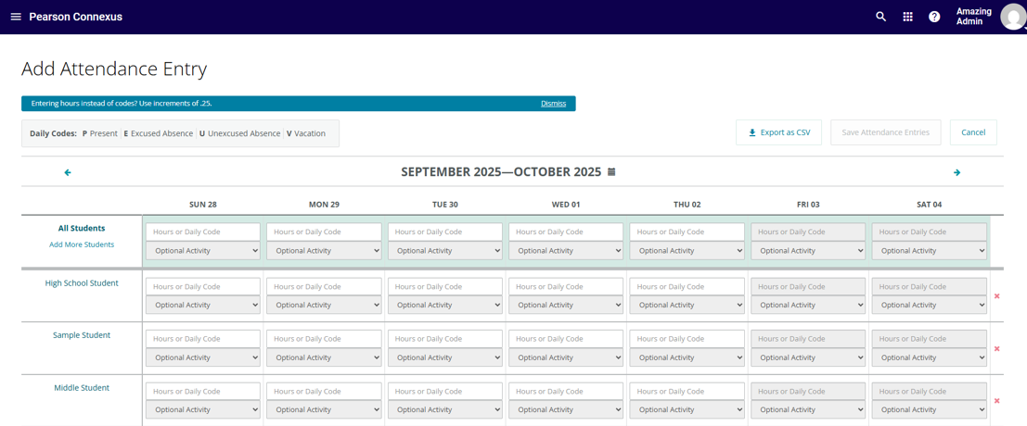Open High School Student Monday 29 activity dropdown
The height and width of the screenshot is (426, 1027).
tap(324, 305)
